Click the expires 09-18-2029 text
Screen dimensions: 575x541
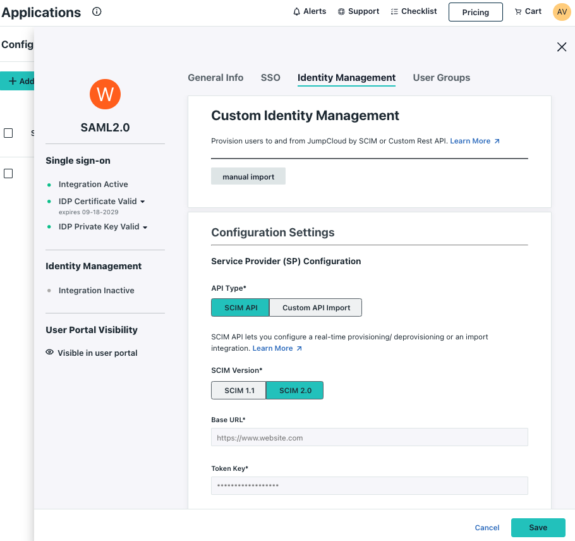pos(88,212)
